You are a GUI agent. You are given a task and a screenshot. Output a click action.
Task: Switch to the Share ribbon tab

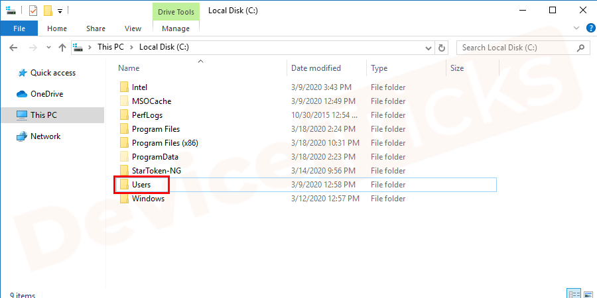(96, 28)
